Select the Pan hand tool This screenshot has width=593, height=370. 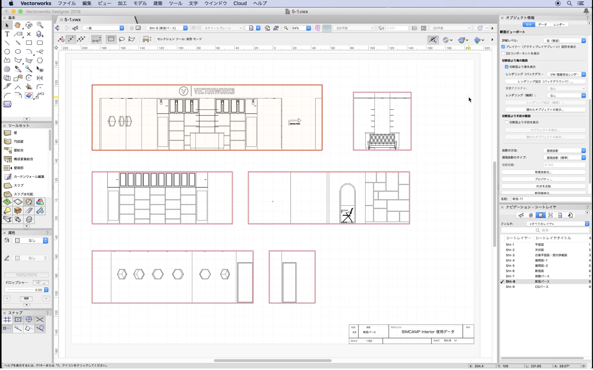tap(18, 25)
